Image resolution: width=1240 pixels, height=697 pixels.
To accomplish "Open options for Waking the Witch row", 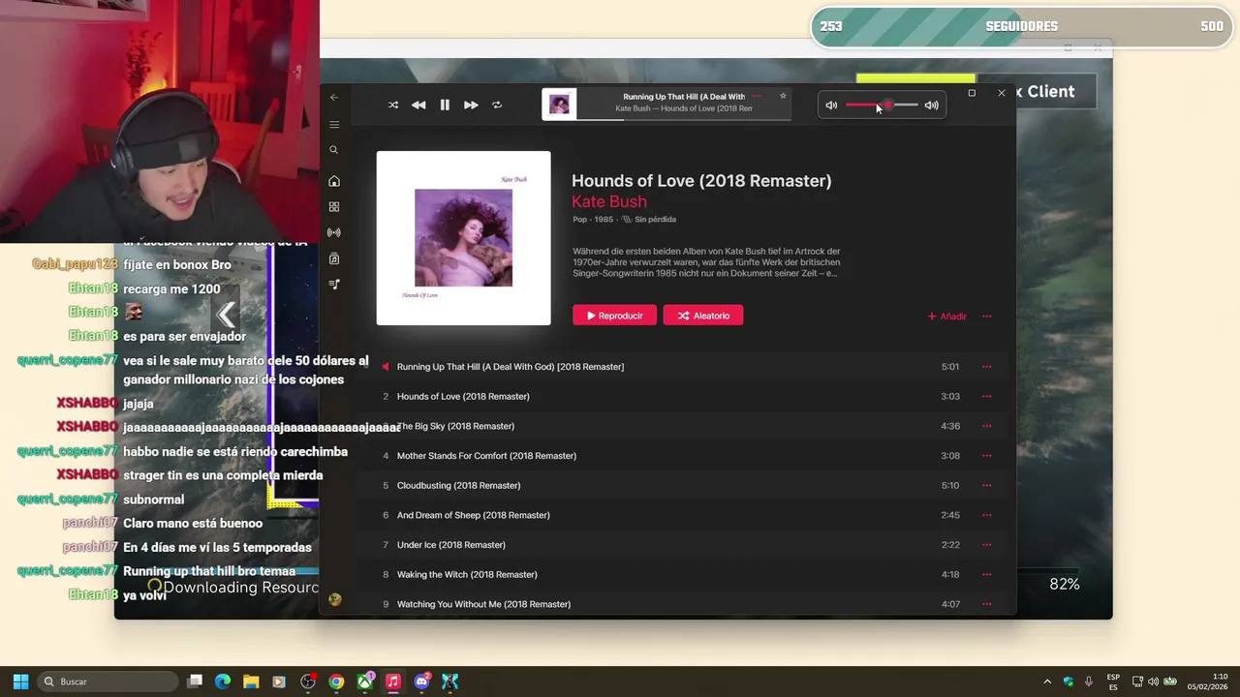I will 987,574.
